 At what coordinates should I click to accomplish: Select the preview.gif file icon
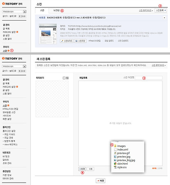(x=115, y=153)
